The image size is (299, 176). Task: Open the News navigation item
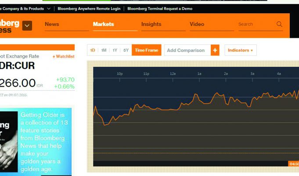point(52,24)
